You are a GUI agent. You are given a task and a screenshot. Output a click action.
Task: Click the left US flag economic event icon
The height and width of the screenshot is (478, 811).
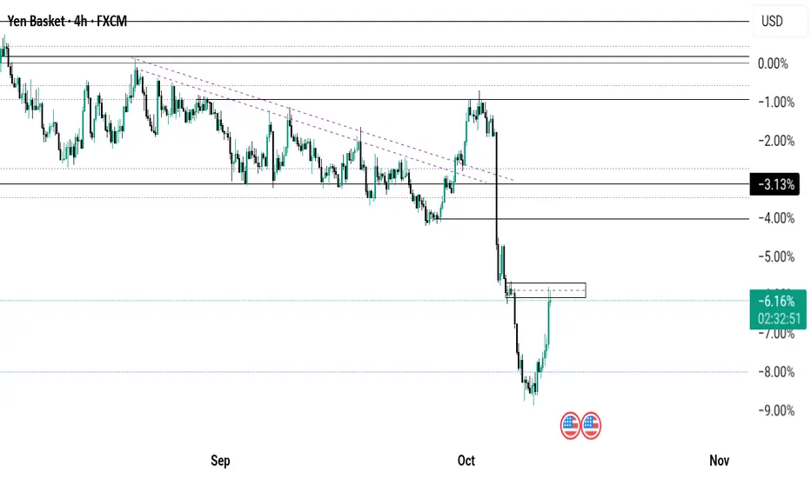point(570,425)
